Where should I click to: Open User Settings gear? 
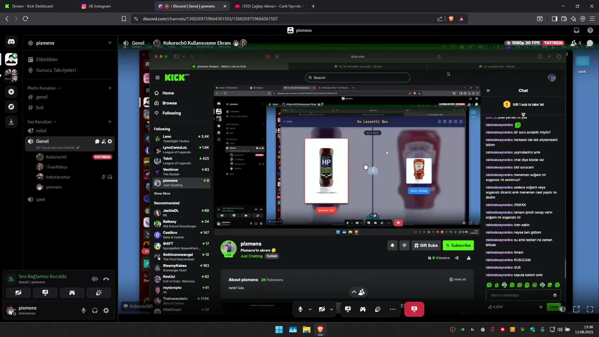tap(106, 310)
